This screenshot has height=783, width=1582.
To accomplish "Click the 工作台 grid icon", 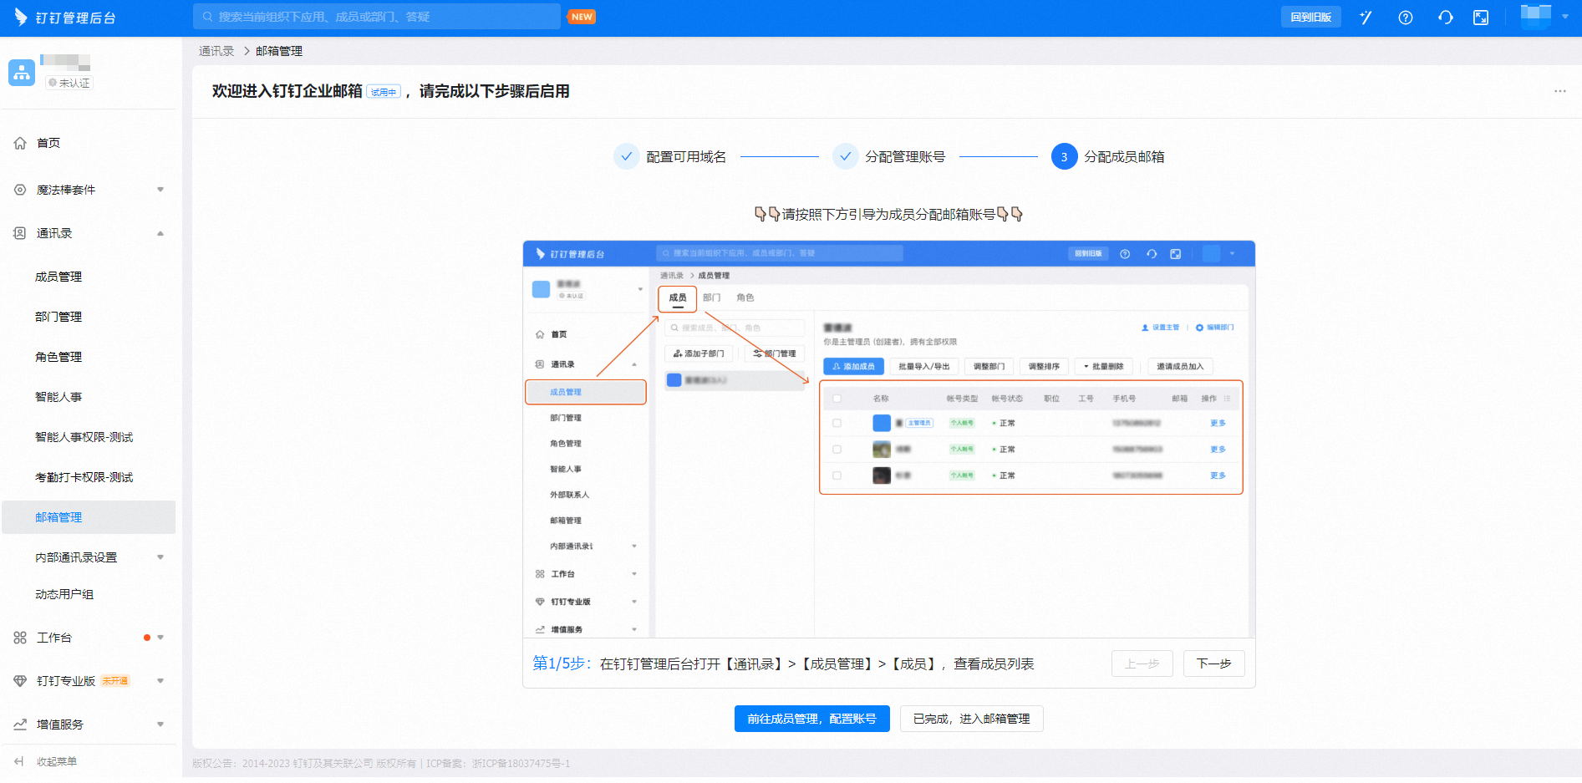I will pos(20,638).
